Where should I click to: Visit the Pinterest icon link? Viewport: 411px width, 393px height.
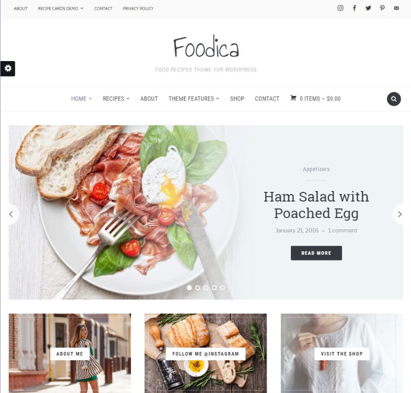(382, 8)
